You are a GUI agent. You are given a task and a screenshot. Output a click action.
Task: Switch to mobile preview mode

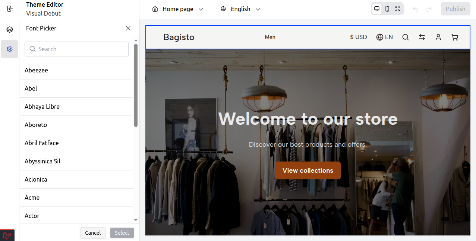click(387, 9)
